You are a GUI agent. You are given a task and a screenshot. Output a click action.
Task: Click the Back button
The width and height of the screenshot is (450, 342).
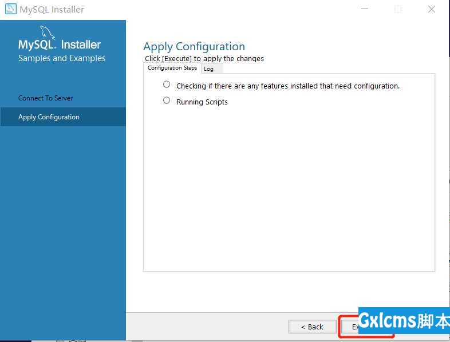click(x=312, y=327)
